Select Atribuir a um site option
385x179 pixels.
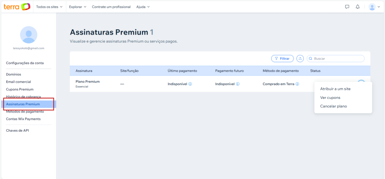coord(335,89)
